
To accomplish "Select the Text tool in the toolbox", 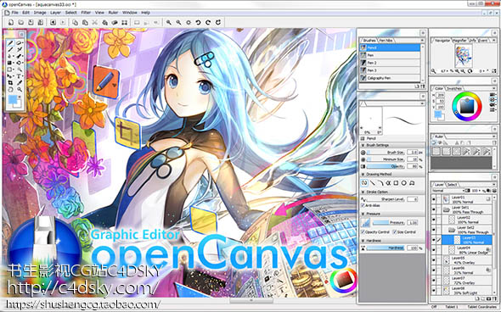I will 20,76.
